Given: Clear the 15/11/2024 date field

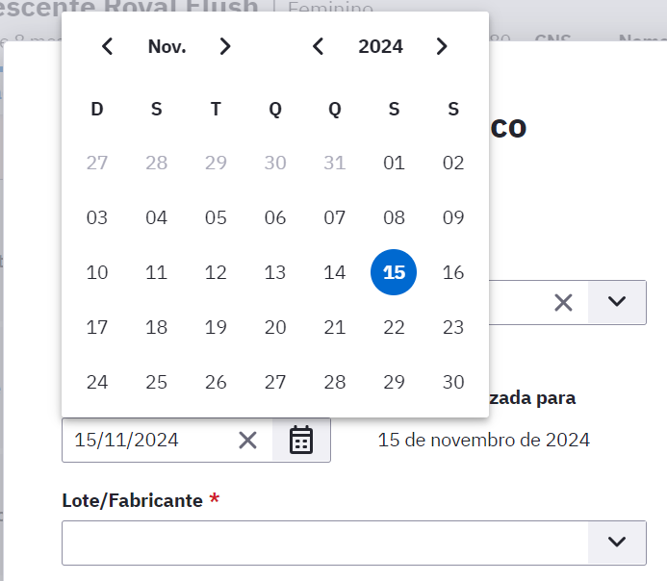Looking at the screenshot, I should [x=247, y=440].
